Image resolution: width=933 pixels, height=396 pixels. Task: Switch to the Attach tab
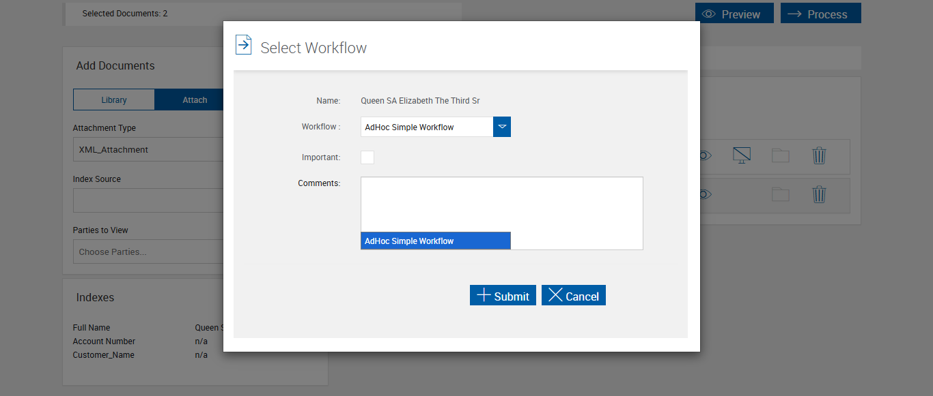(195, 100)
